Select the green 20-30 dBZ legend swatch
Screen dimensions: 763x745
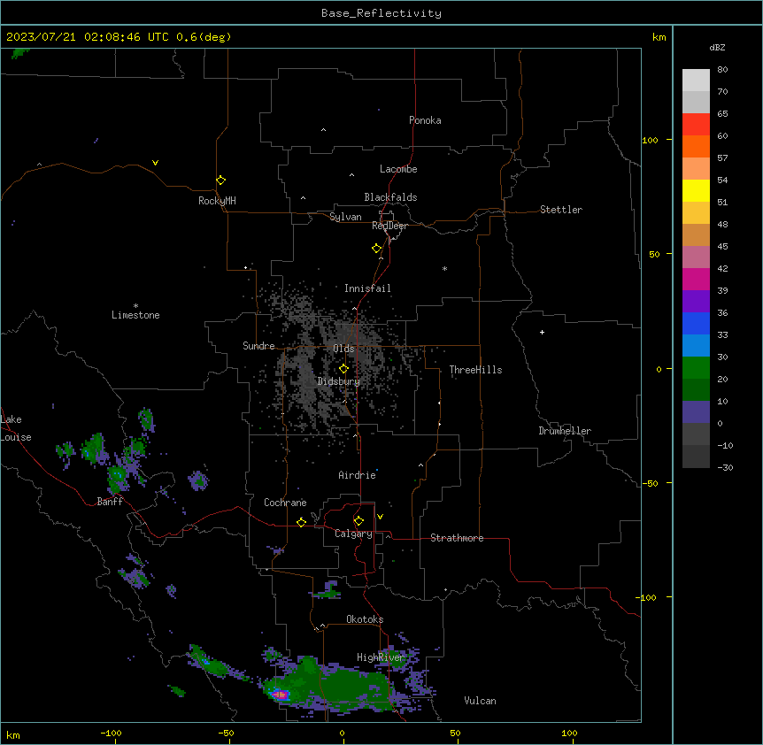click(x=696, y=368)
